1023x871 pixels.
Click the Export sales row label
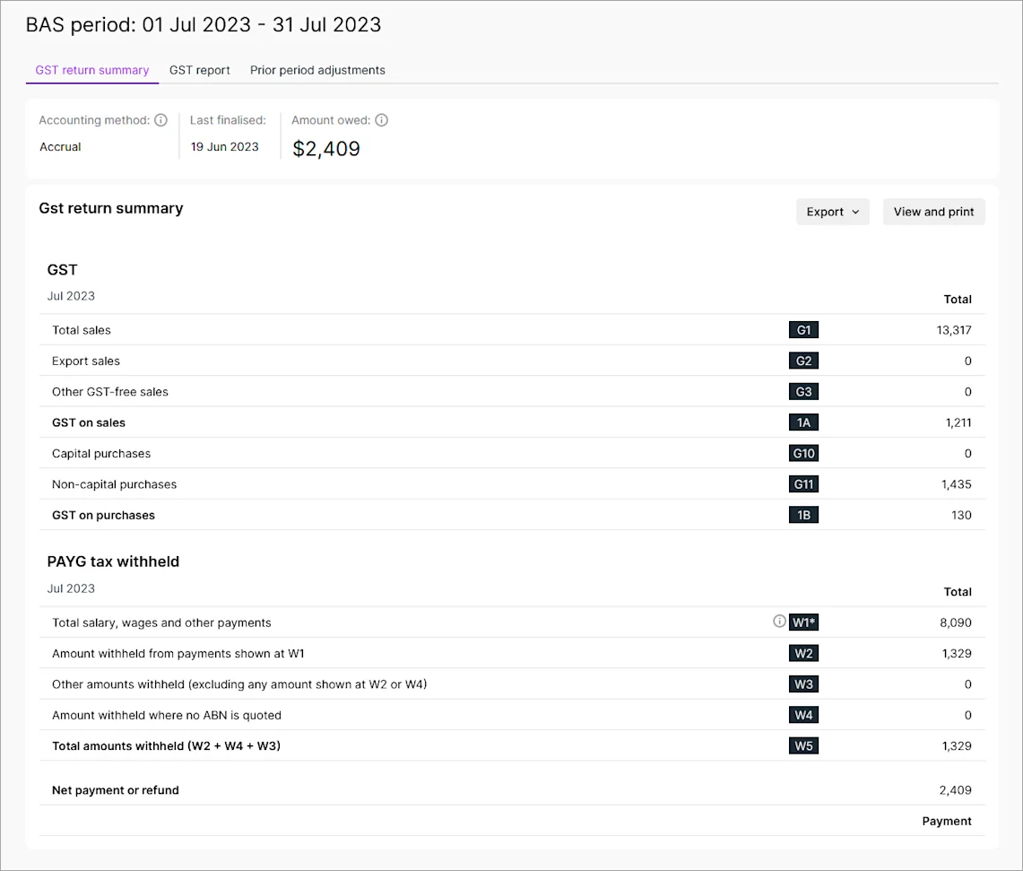pyautogui.click(x=86, y=361)
